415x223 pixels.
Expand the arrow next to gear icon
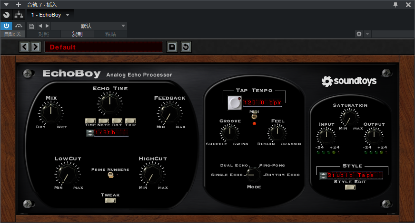coord(367,34)
